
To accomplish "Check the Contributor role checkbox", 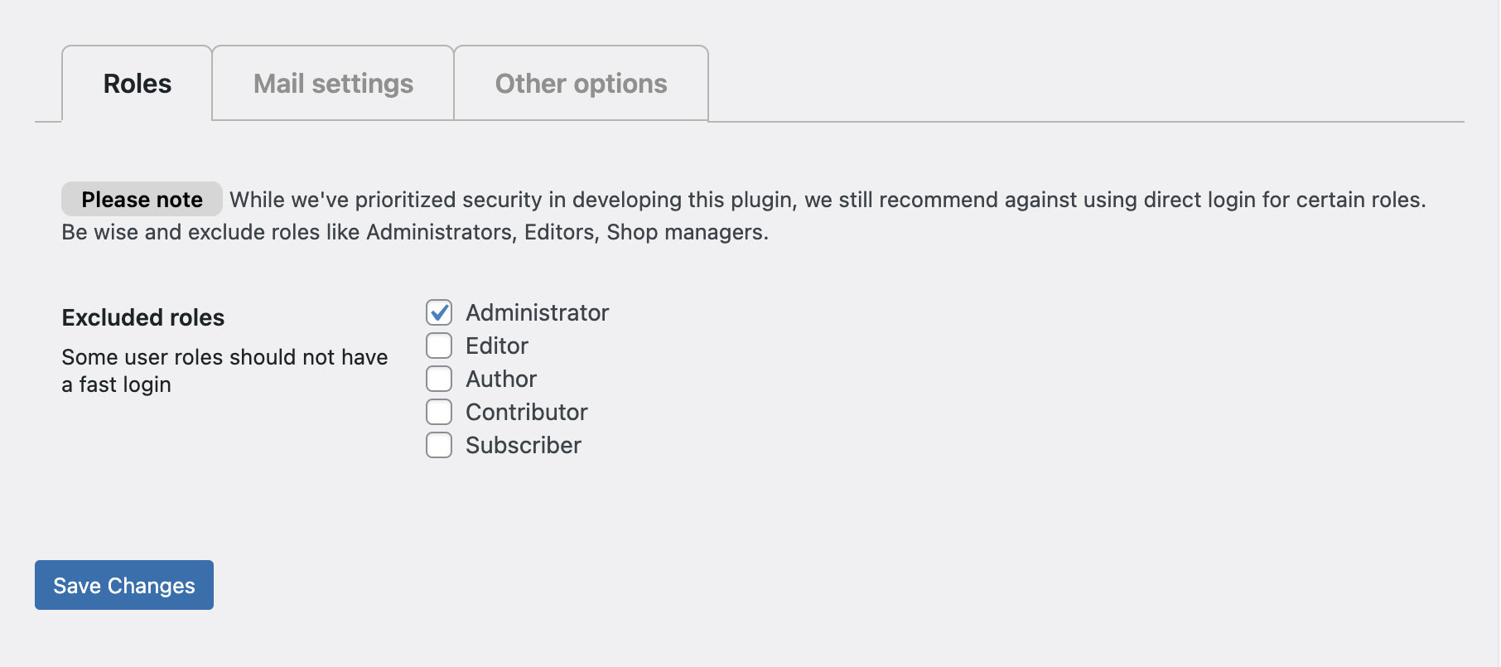I will click(x=439, y=412).
